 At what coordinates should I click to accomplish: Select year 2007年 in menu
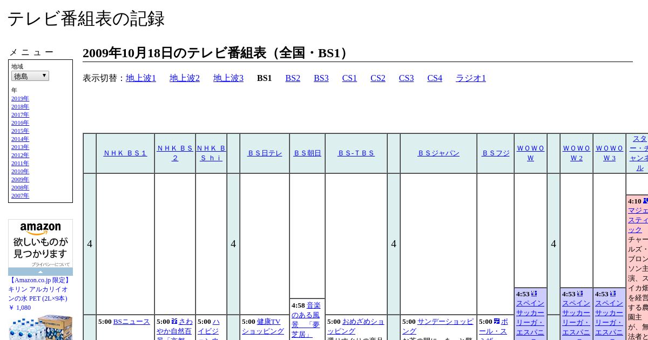[20, 196]
